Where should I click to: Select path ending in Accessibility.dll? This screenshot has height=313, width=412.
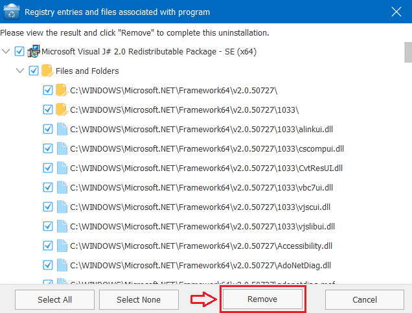pyautogui.click(x=201, y=246)
